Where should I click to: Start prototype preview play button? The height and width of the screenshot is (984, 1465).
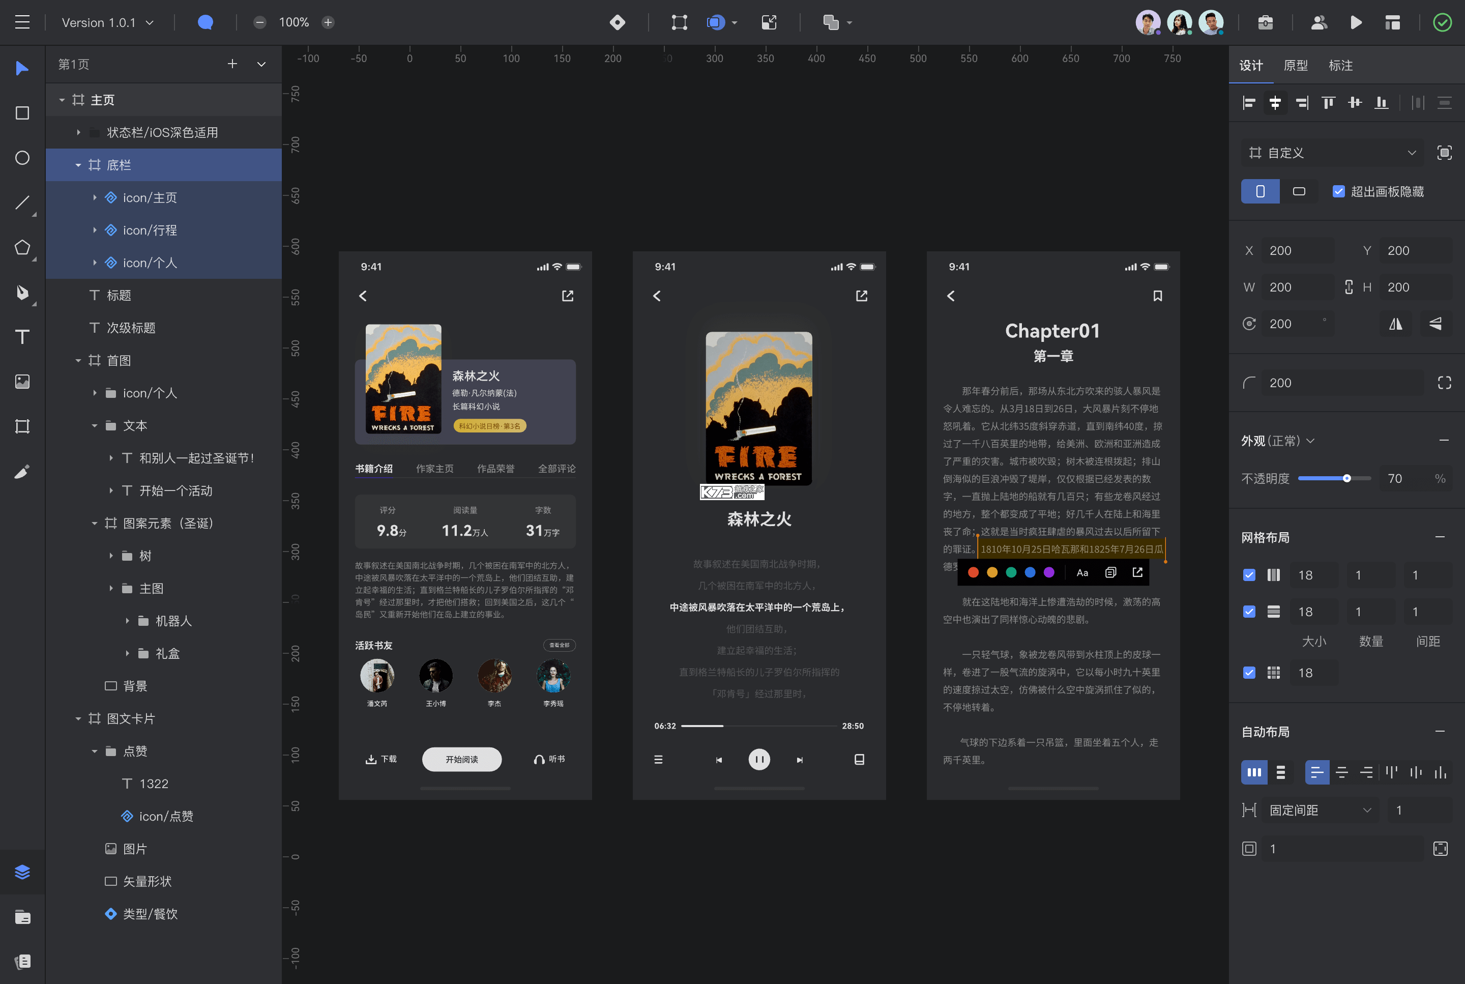coord(1356,22)
